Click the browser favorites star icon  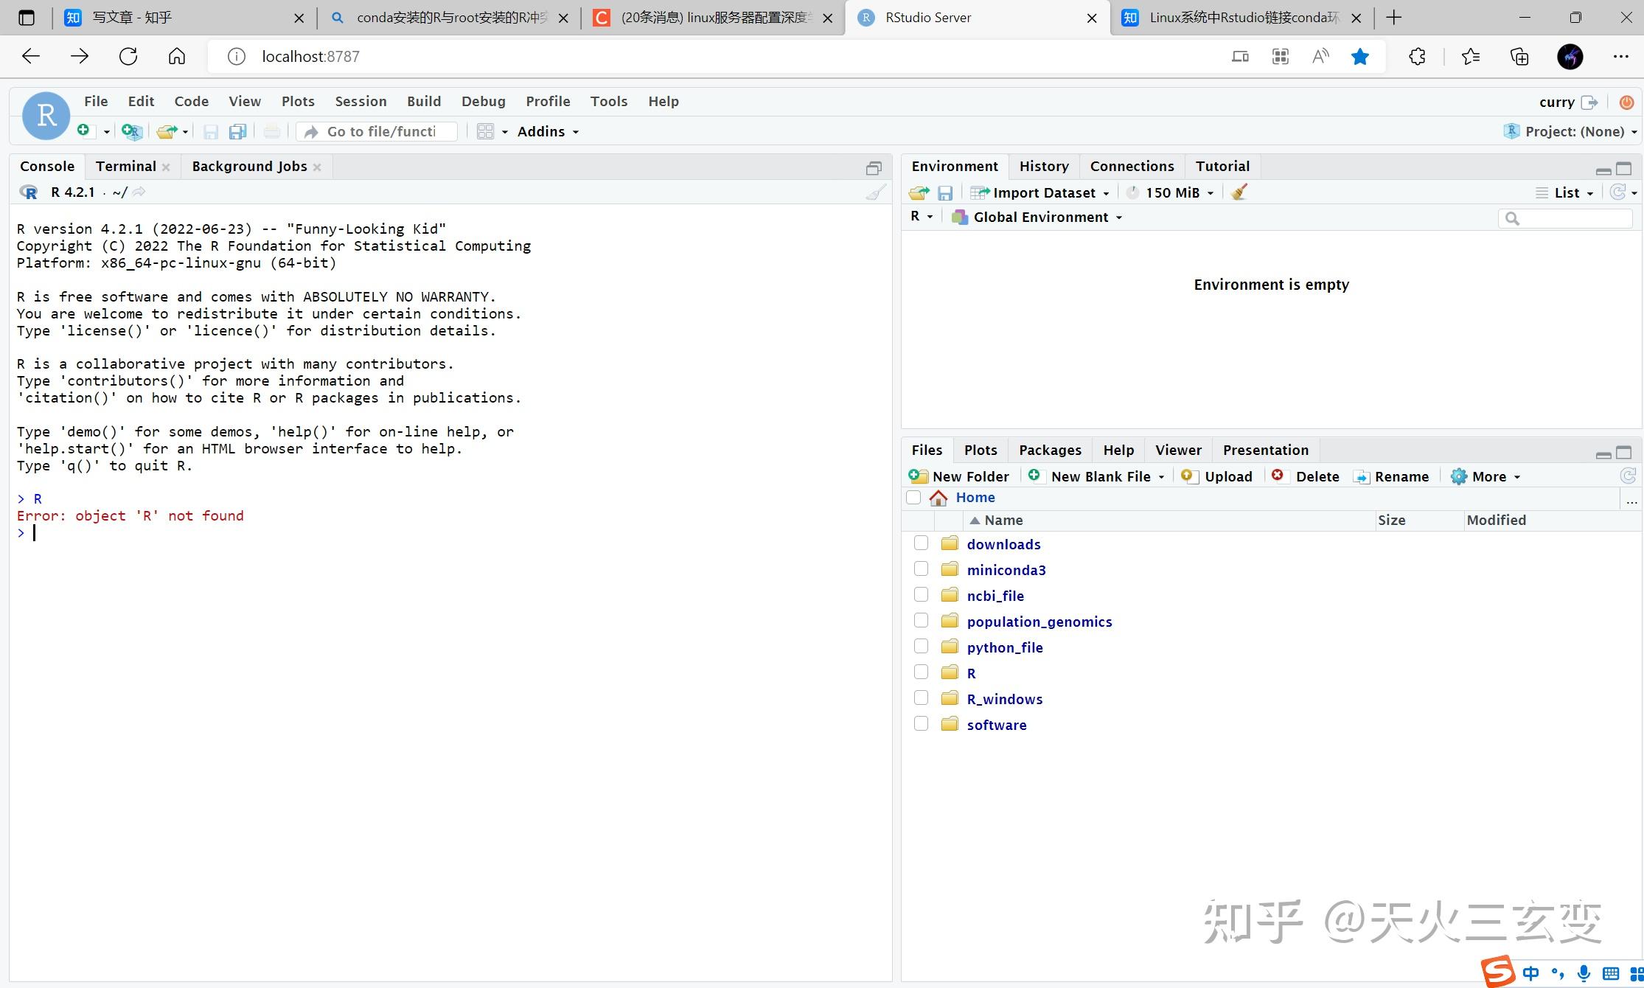click(1360, 57)
